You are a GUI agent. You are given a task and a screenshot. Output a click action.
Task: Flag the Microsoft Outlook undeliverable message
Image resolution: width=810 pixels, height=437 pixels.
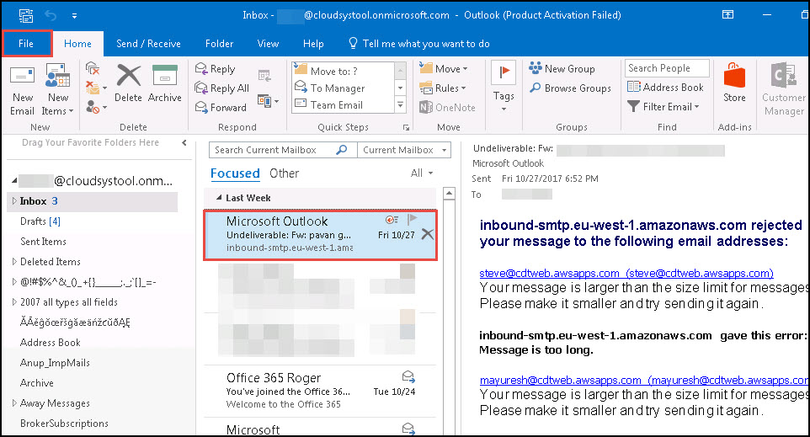(x=412, y=220)
